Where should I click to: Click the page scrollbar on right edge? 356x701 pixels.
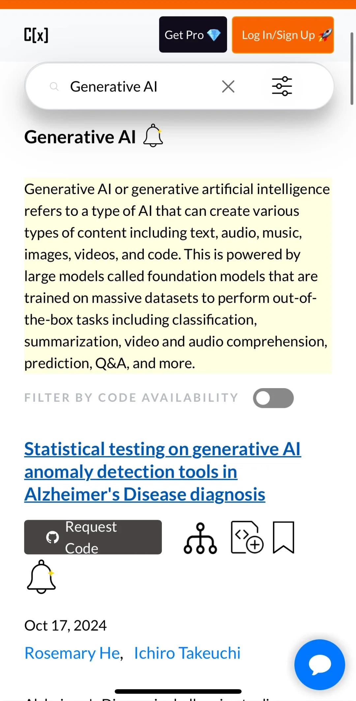pyautogui.click(x=352, y=69)
